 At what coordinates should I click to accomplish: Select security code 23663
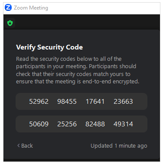tap(123, 102)
